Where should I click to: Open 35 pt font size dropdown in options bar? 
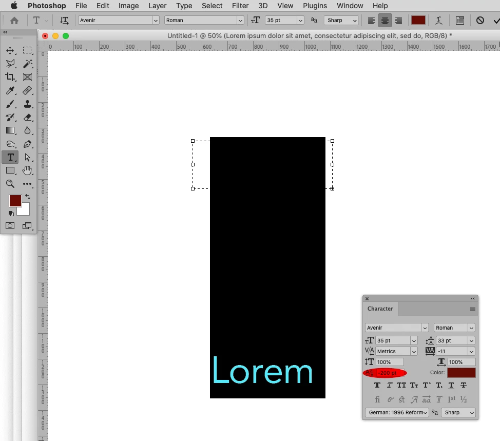click(300, 21)
